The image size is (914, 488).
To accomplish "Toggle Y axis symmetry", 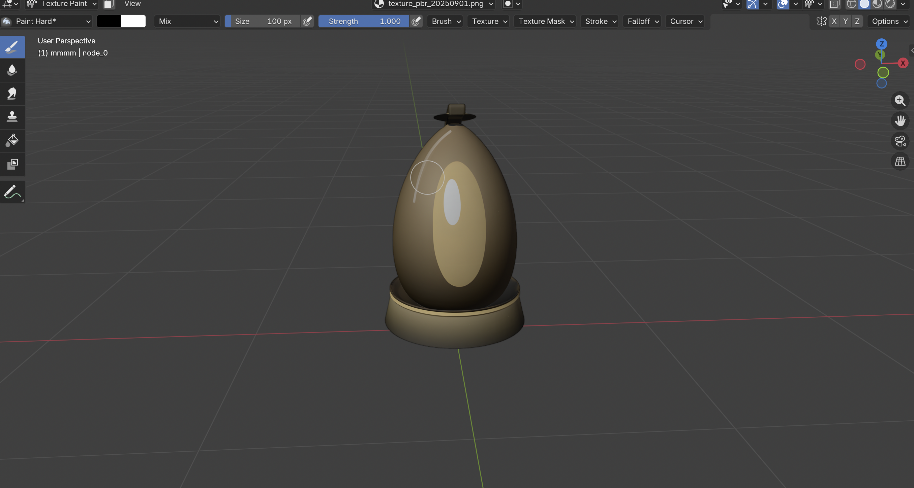I will point(846,21).
